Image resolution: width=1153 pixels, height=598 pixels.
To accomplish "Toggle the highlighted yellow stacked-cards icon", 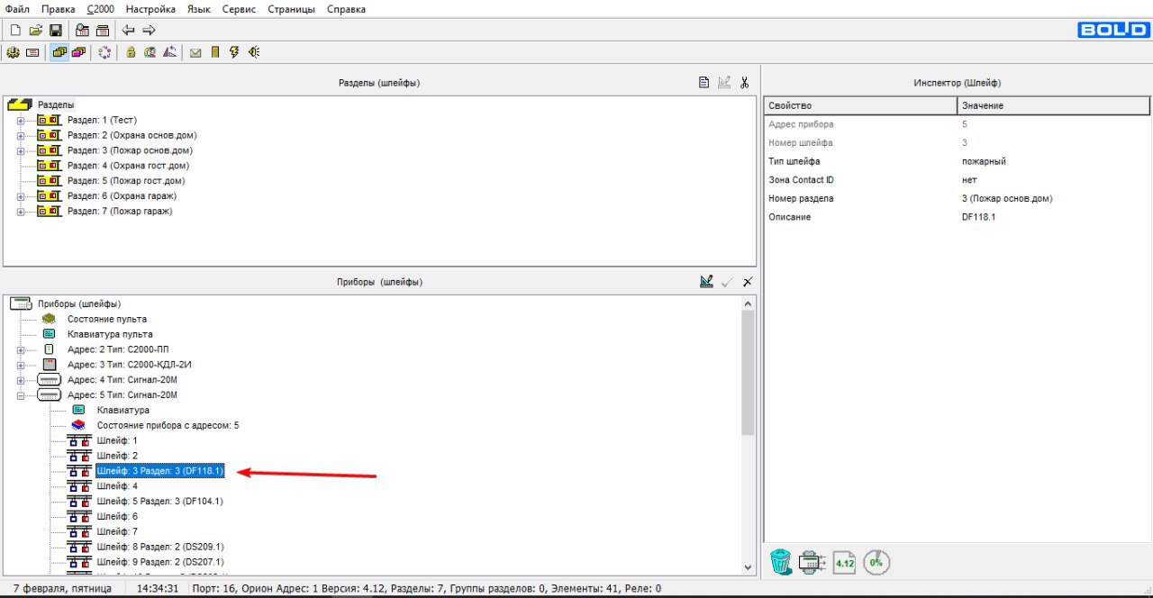I will coord(59,52).
